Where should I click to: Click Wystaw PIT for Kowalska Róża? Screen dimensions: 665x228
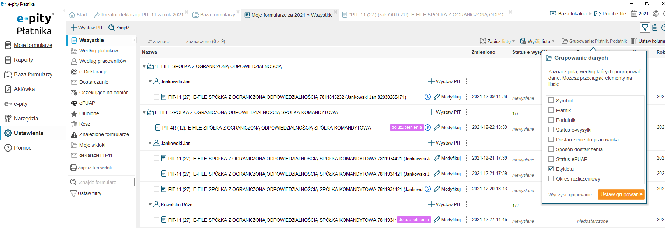[444, 205]
